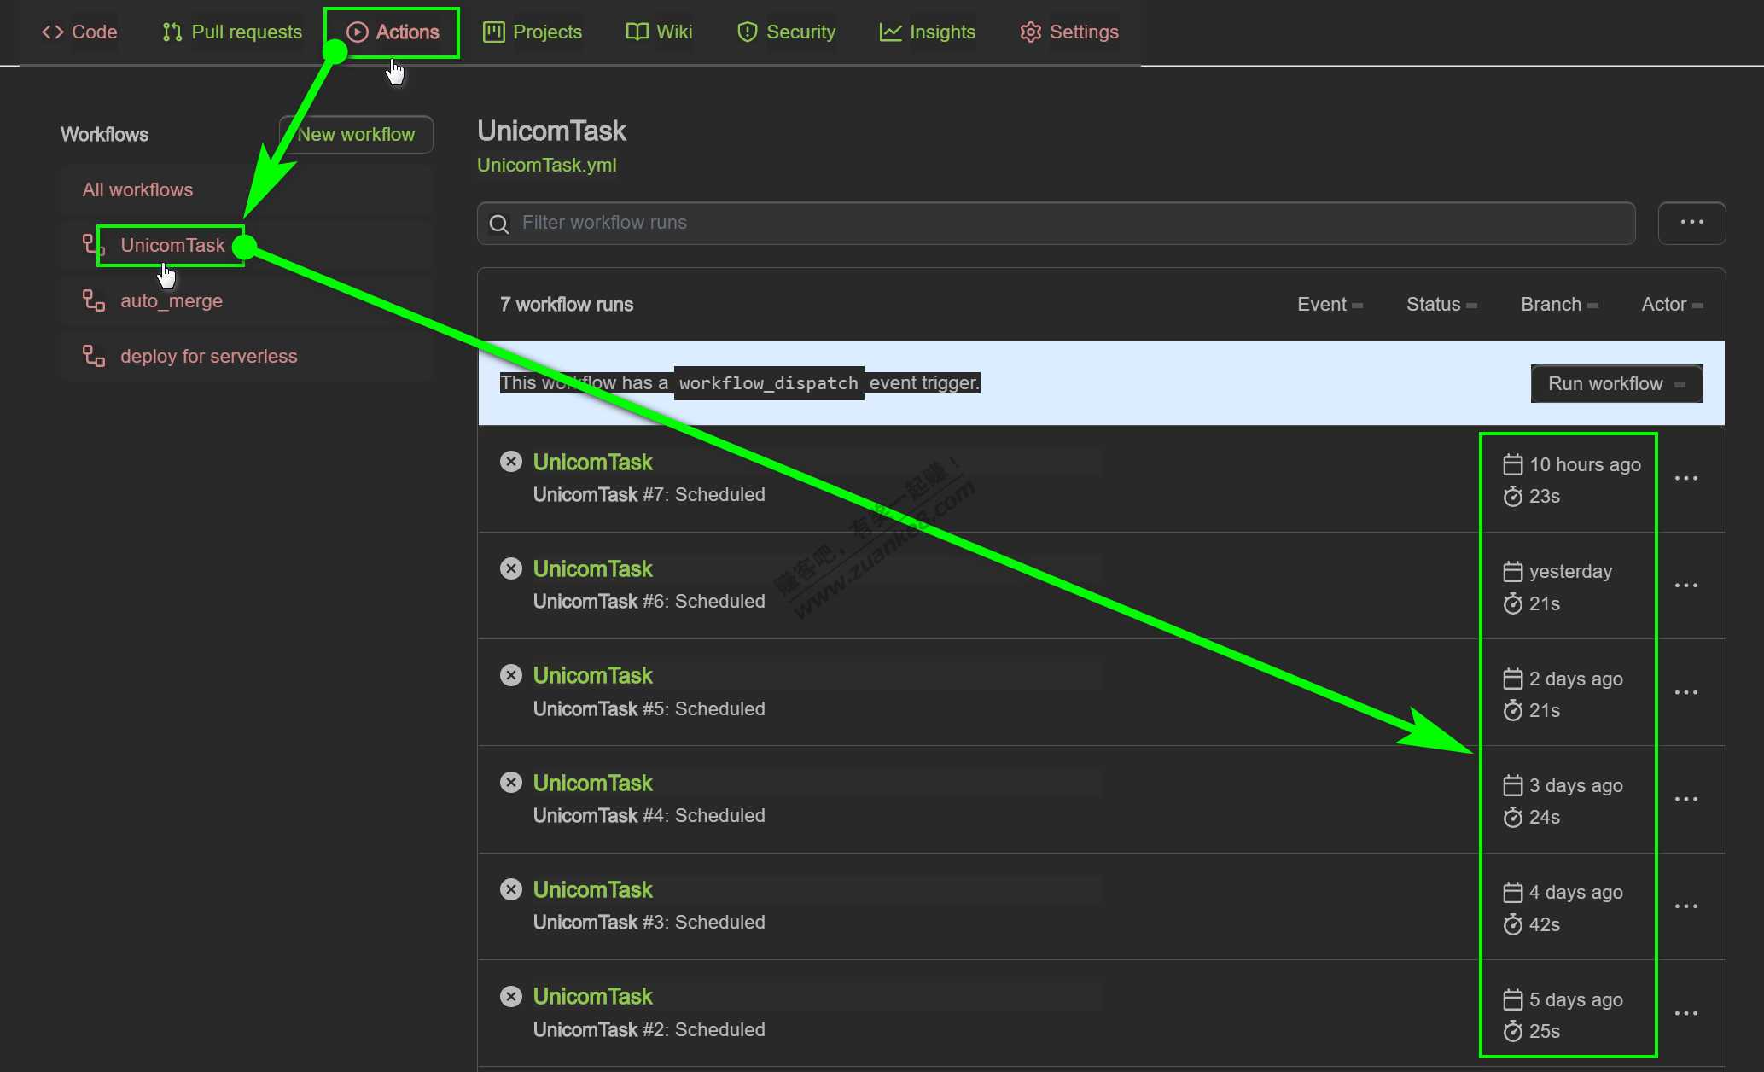Select UnicomTask workflow in sidebar
The width and height of the screenshot is (1764, 1072).
click(247, 245)
